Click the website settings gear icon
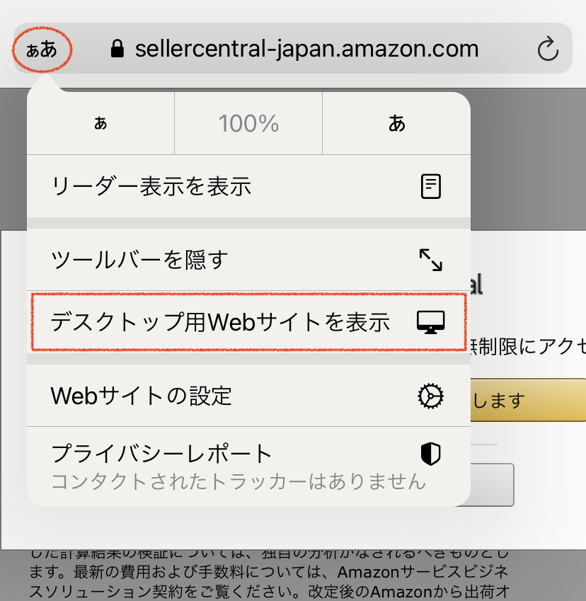 [430, 396]
